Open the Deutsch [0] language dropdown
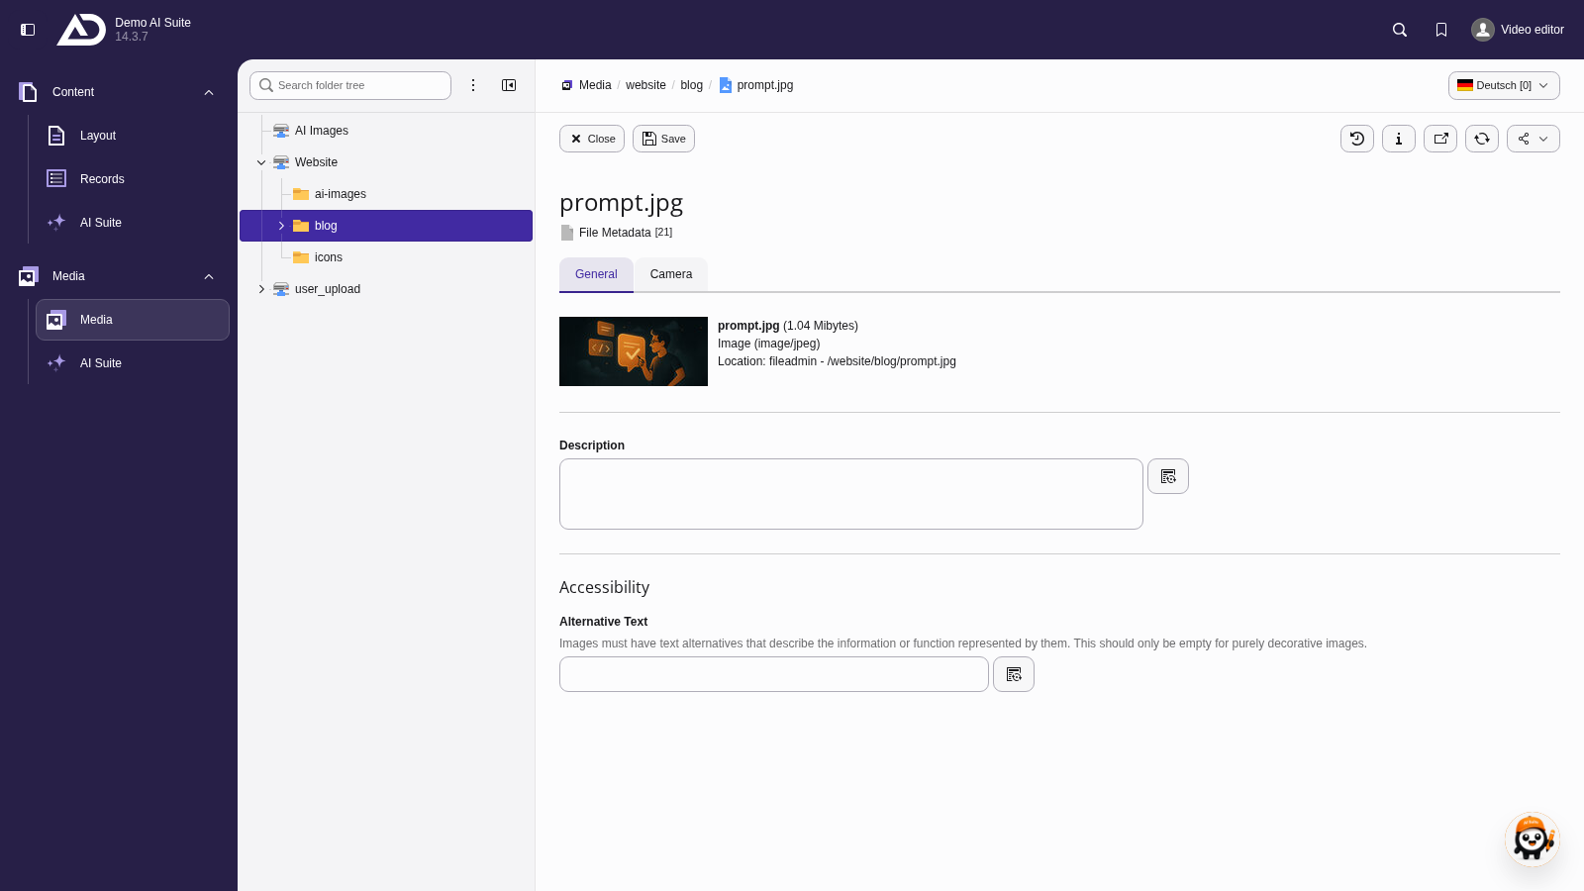 click(1504, 85)
